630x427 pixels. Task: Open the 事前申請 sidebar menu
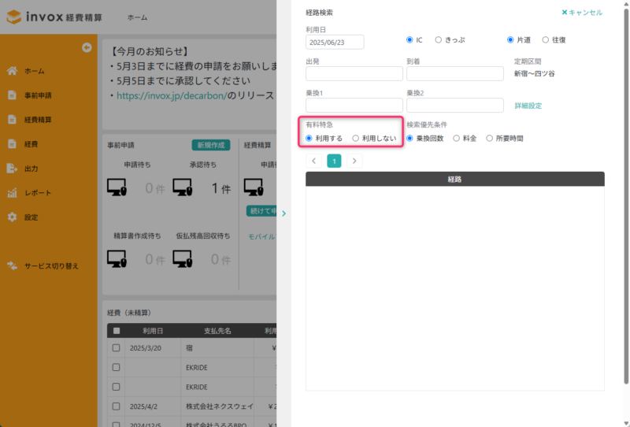(38, 95)
